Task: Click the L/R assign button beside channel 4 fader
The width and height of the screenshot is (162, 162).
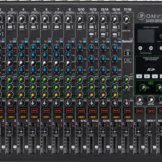Action: (26, 147)
